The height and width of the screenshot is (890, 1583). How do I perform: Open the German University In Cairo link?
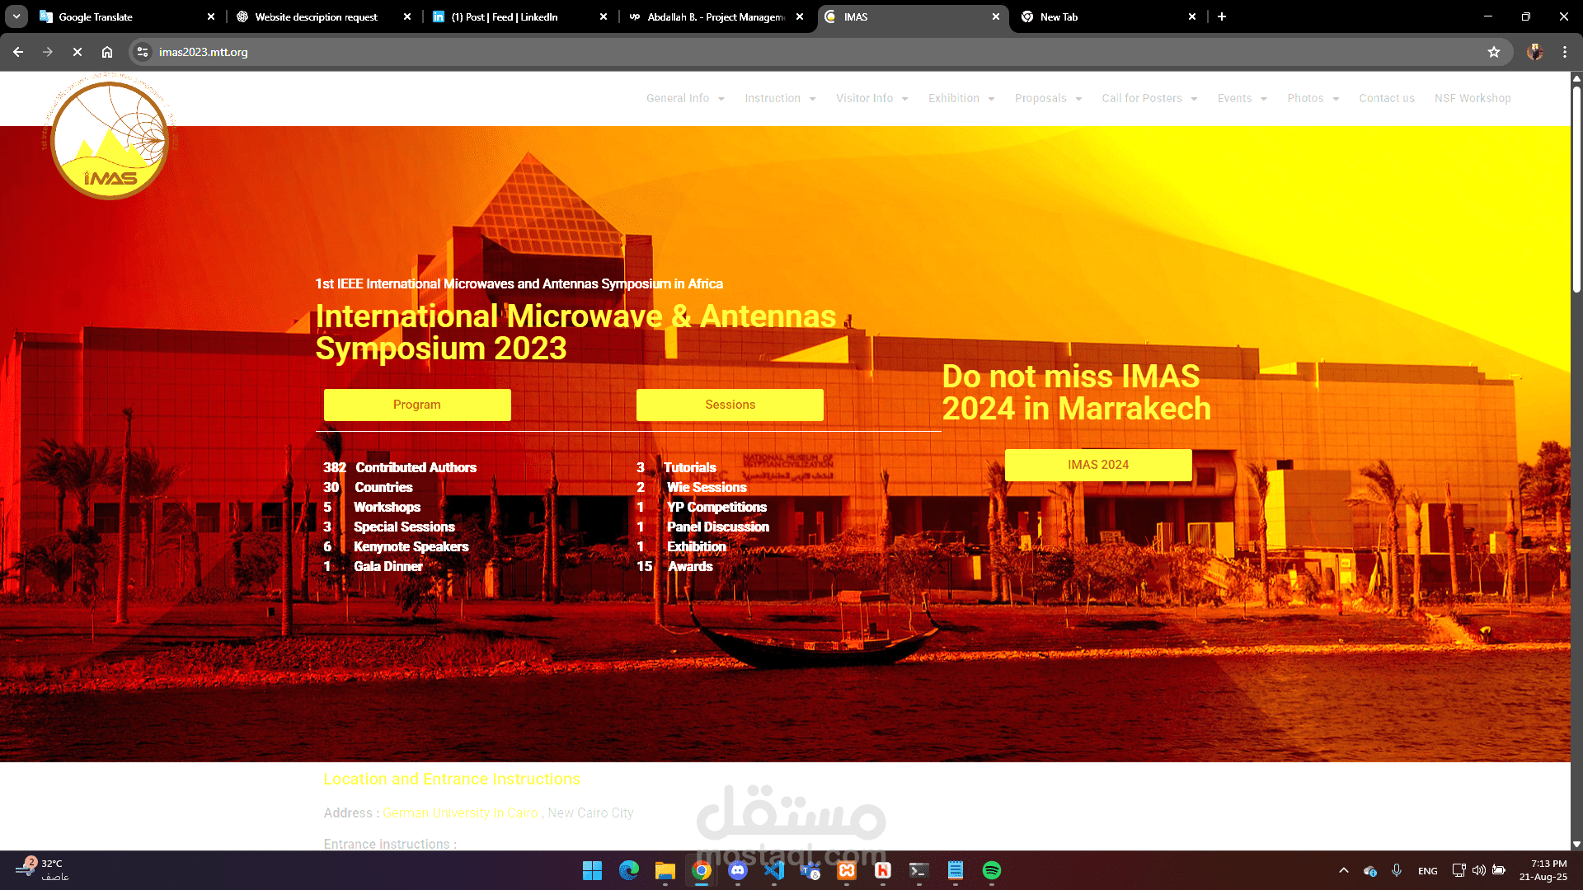pos(460,813)
